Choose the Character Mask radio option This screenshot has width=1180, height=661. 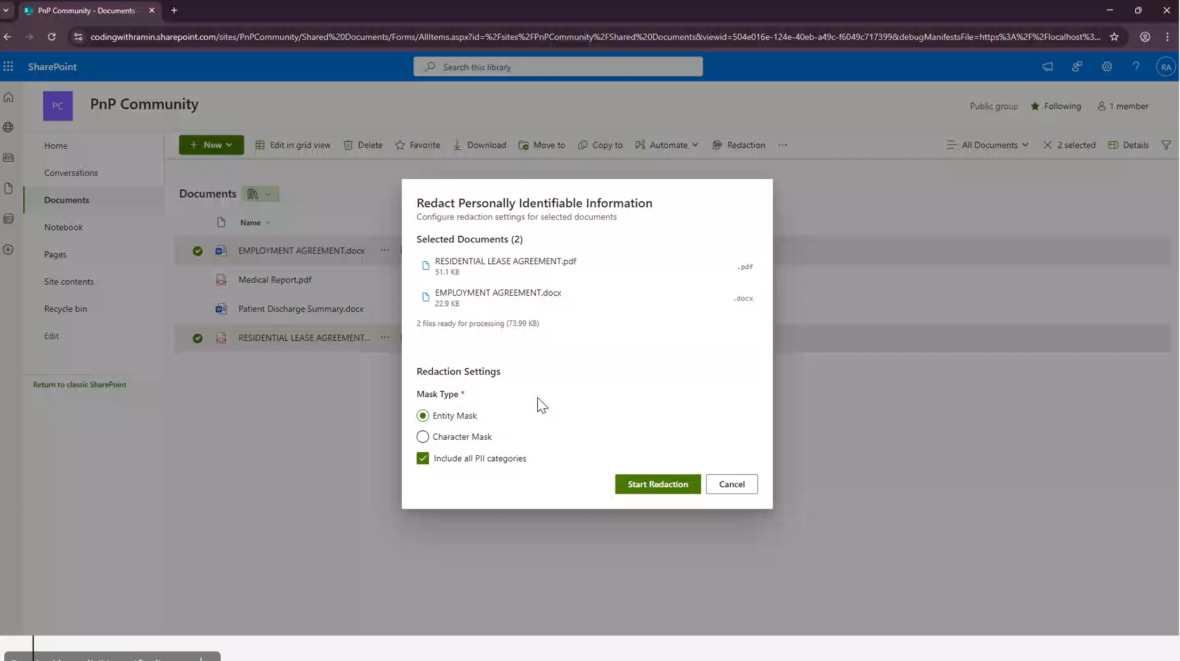423,437
